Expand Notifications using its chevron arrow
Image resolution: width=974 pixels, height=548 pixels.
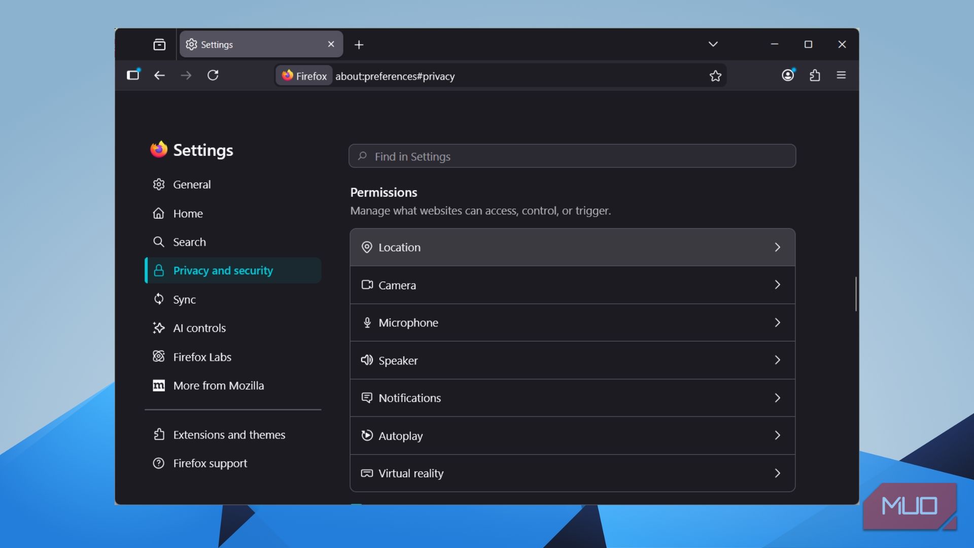pos(778,398)
